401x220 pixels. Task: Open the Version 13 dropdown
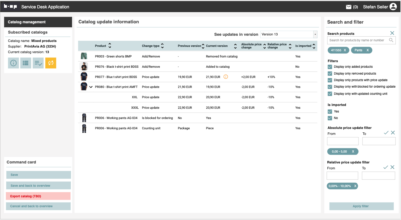click(x=315, y=34)
